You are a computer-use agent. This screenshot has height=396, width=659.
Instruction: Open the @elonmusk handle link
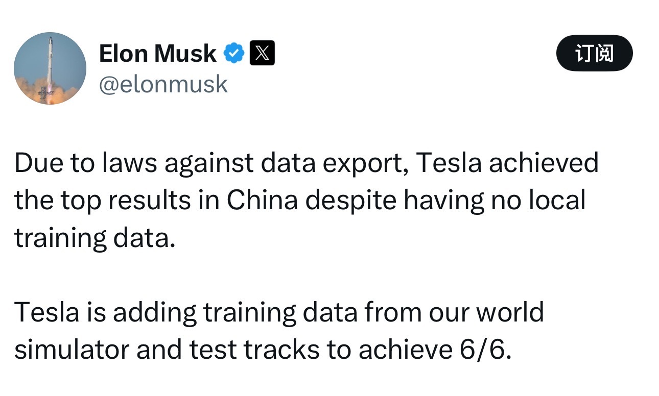point(163,84)
